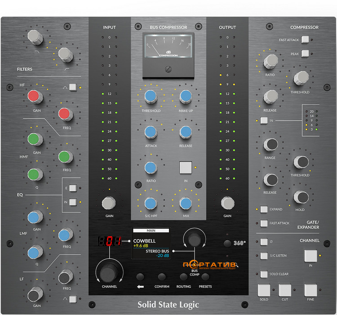The height and width of the screenshot is (315, 337).
Task: Click the BUS COMP encoder knob
Action: (x=195, y=239)
